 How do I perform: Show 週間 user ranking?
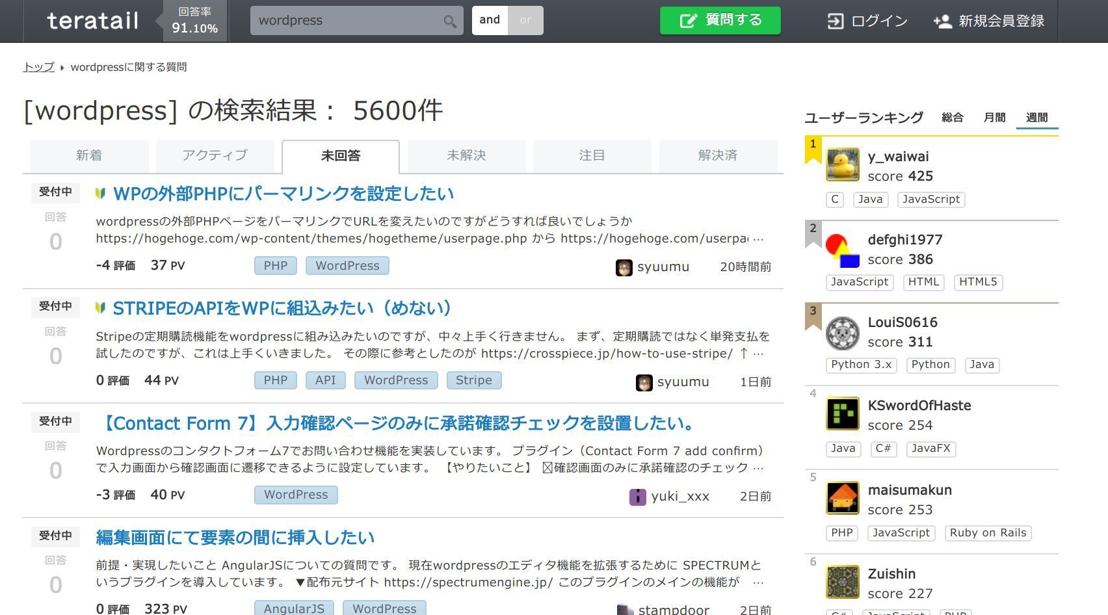[1036, 118]
